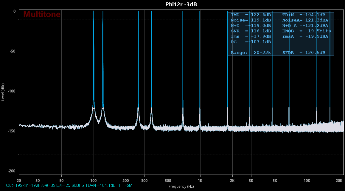The width and height of the screenshot is (345, 191).
Task: Select the rmsA = -19.9dBA readout
Action: pyautogui.click(x=305, y=37)
